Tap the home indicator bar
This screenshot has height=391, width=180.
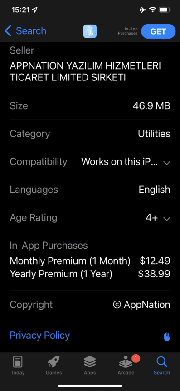click(90, 386)
